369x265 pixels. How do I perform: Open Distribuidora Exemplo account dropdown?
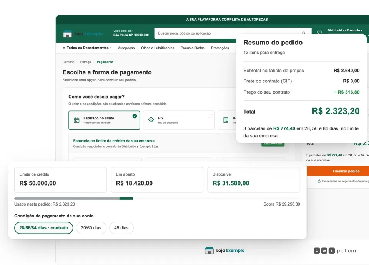tap(345, 30)
